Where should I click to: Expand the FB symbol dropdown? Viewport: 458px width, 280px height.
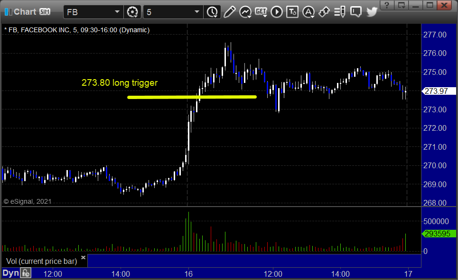[x=117, y=12]
